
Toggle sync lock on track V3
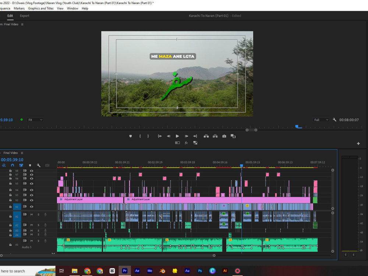click(x=25, y=195)
